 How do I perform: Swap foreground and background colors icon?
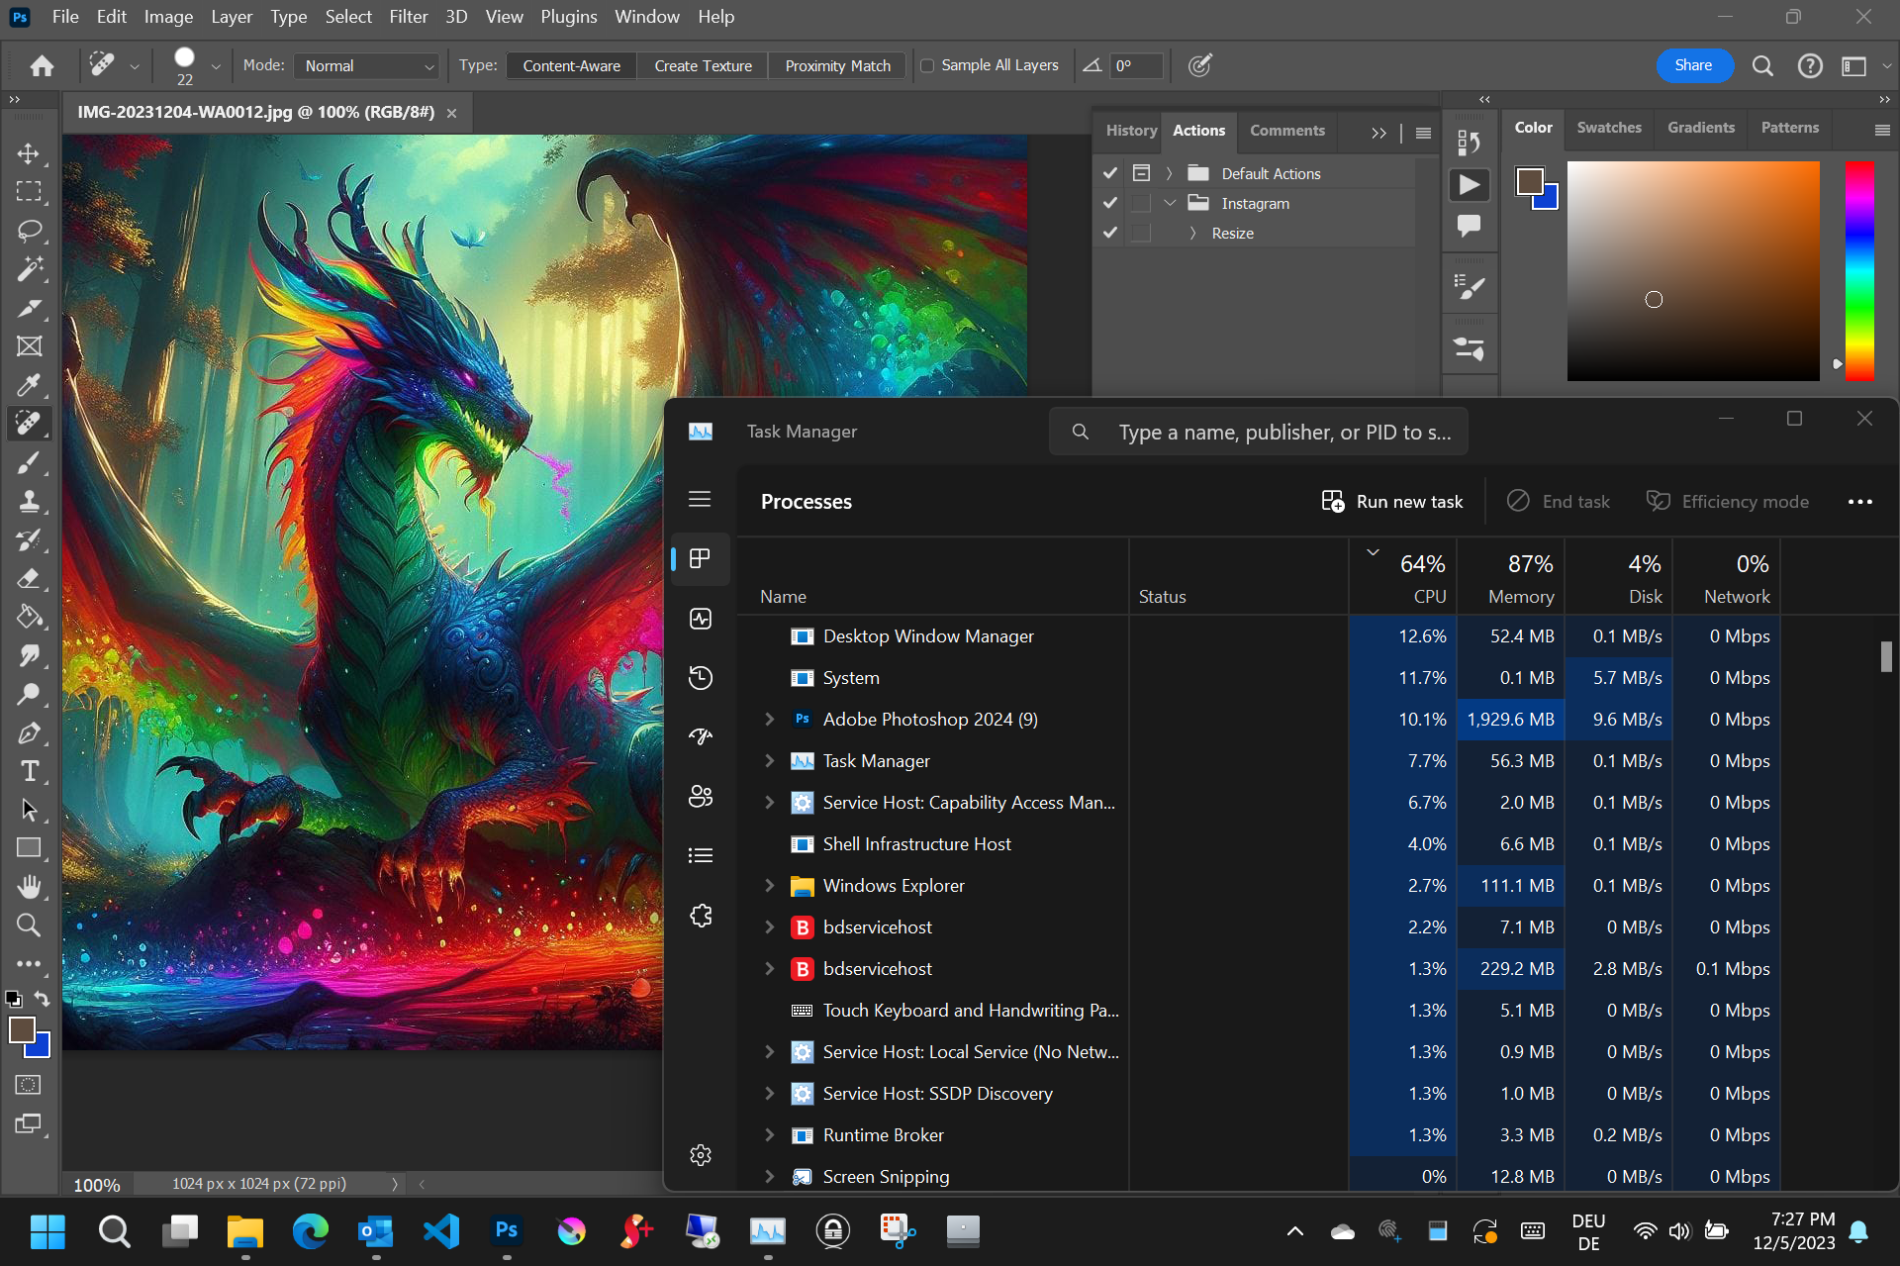(42, 999)
